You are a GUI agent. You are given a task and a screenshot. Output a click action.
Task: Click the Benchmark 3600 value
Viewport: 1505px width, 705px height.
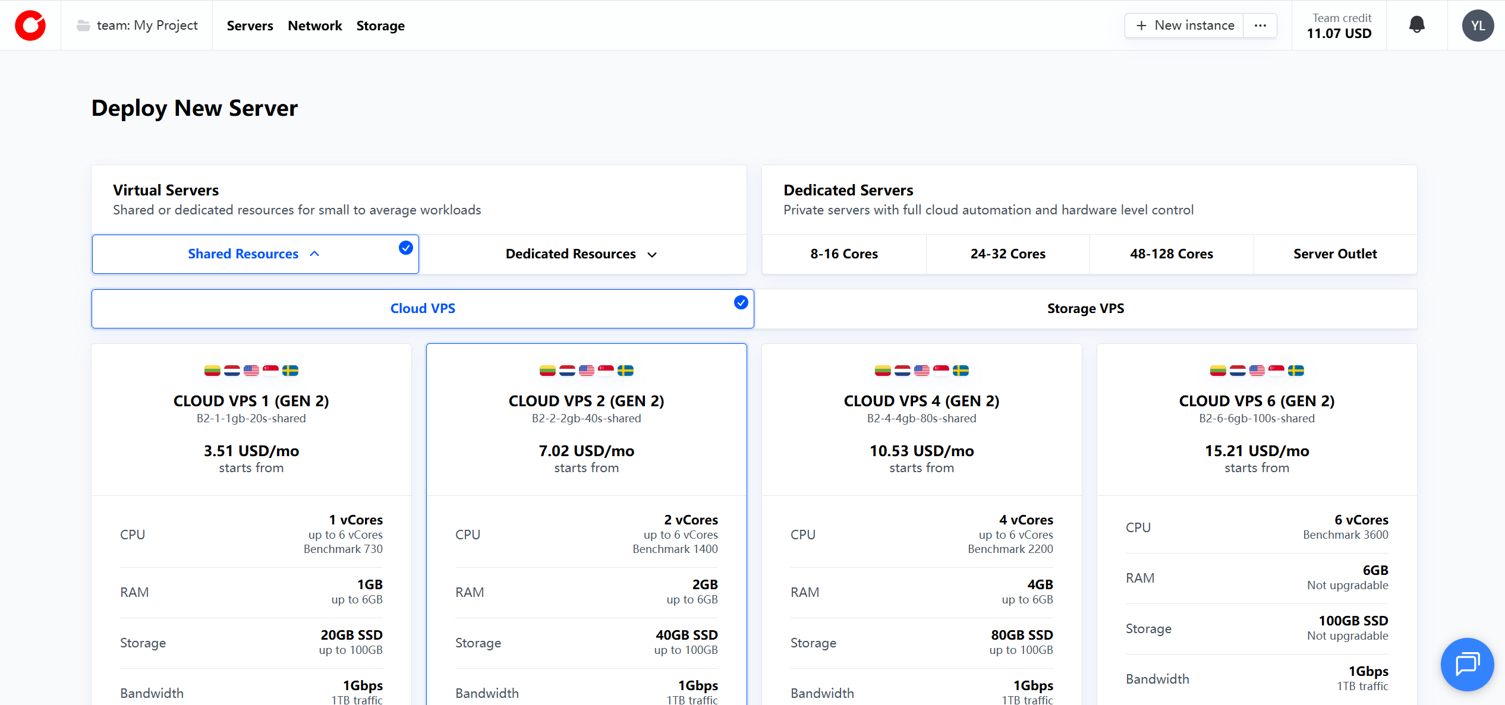coord(1346,535)
